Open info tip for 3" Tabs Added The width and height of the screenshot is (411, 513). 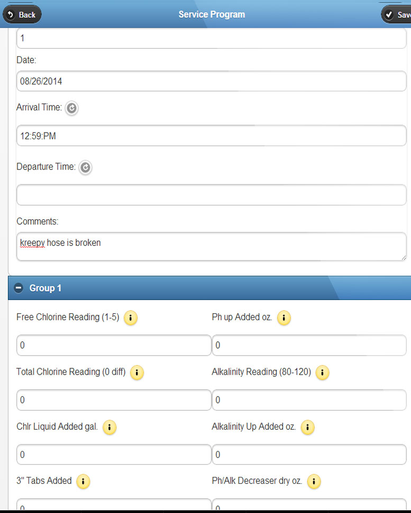pos(83,482)
